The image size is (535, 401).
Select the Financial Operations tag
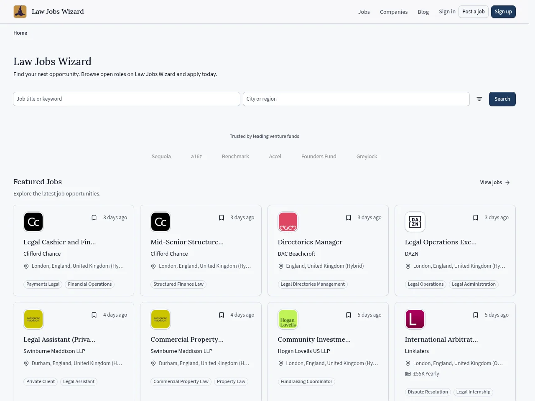90,284
